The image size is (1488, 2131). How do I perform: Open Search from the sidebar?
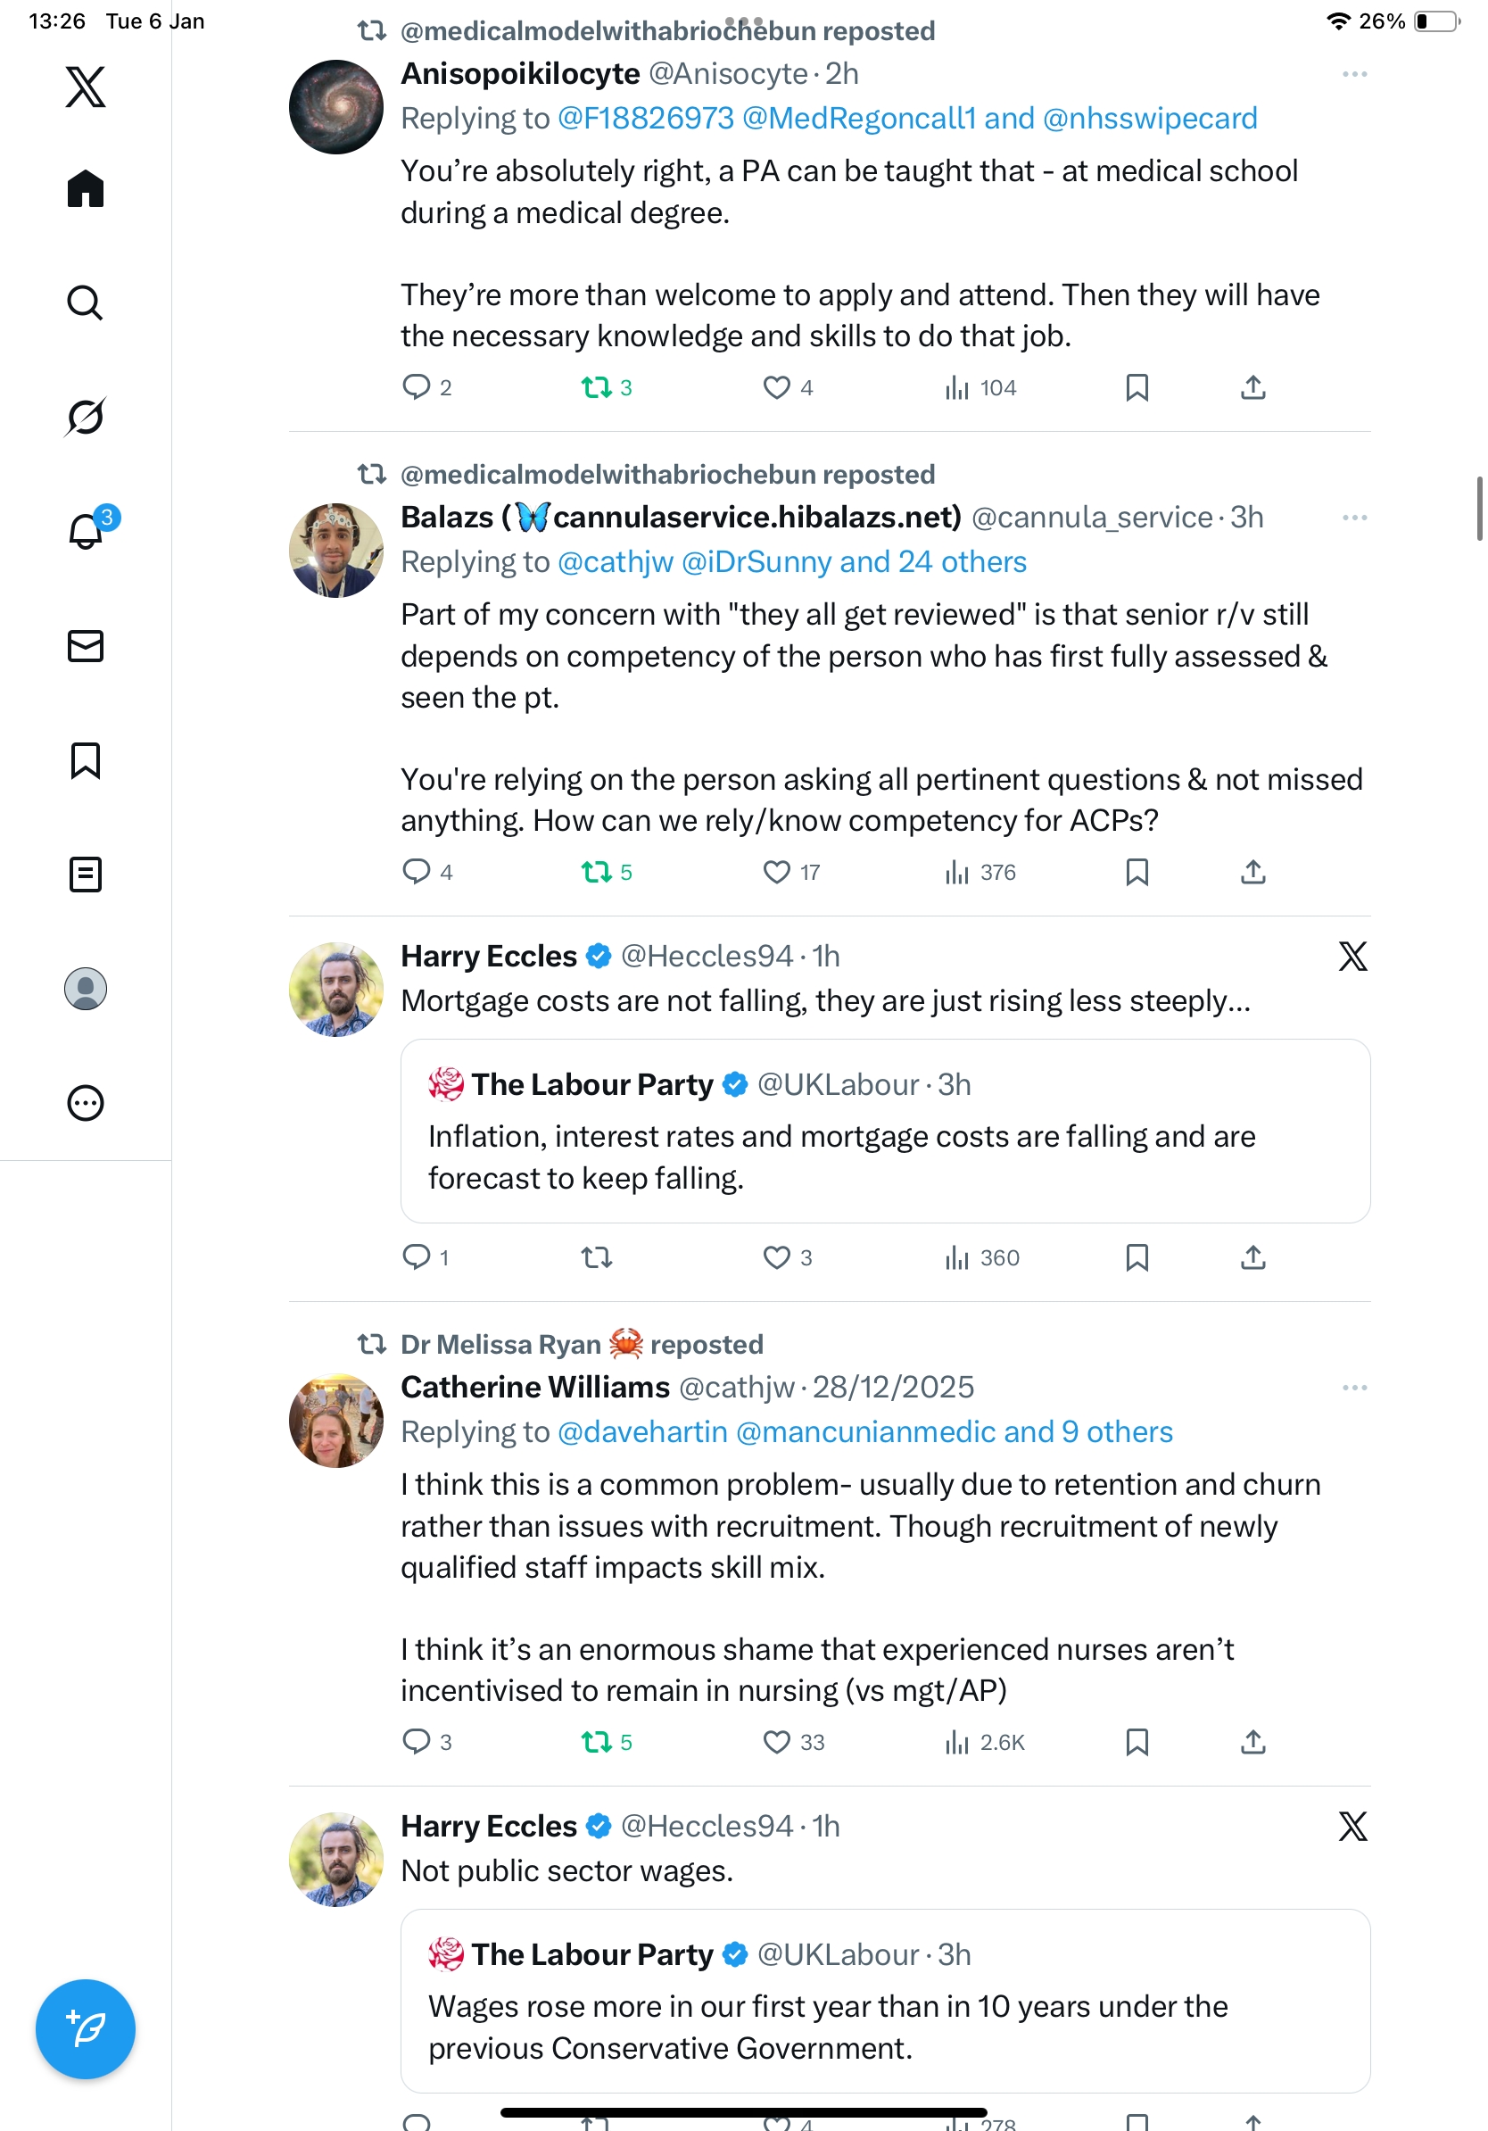[x=86, y=303]
